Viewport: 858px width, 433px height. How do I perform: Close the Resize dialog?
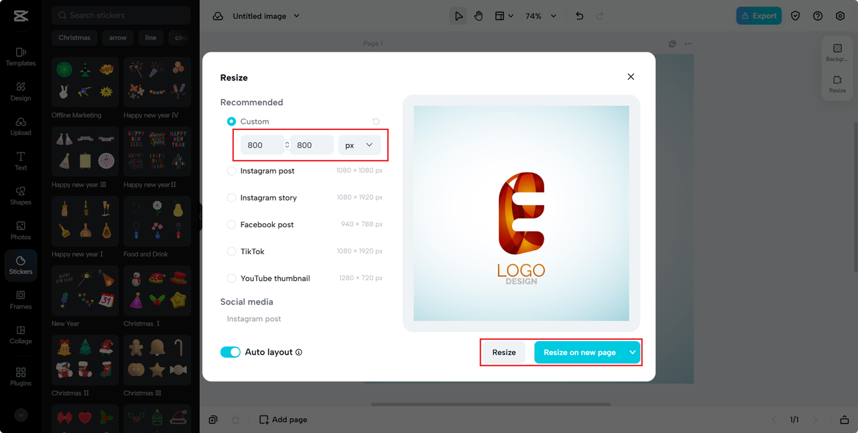(x=631, y=77)
